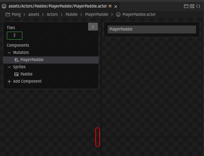Click the smiley actor icon in the editor tab
204x156 pixels.
pyautogui.click(x=4, y=6)
